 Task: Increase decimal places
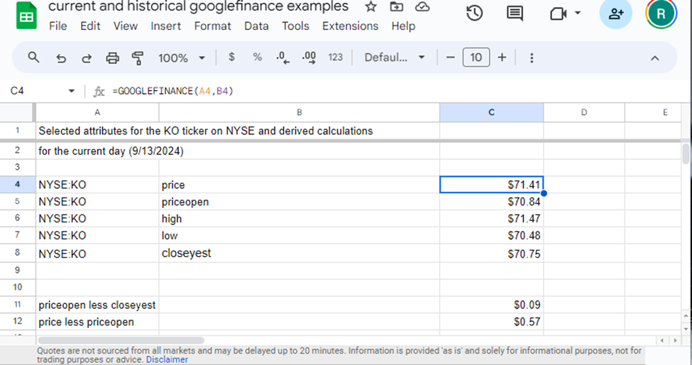309,58
